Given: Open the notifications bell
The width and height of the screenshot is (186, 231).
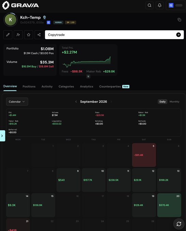Looking at the screenshot, I should 160,5.
